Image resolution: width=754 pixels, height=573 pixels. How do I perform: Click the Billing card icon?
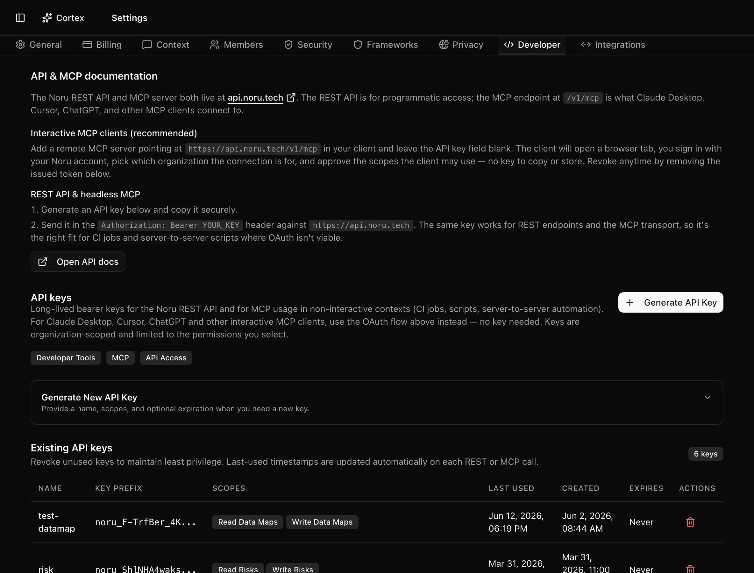tap(87, 45)
